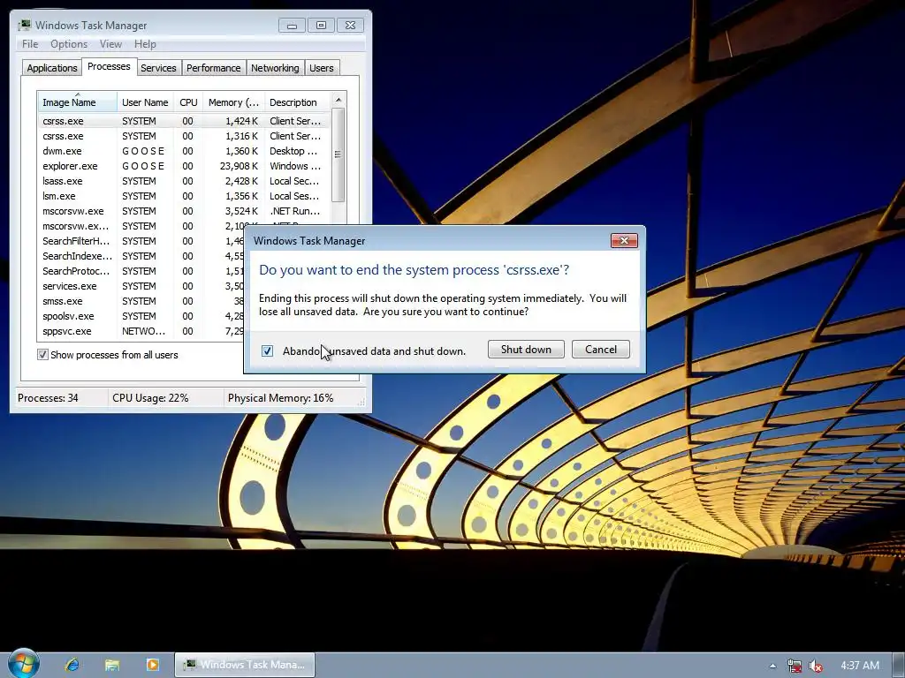Screen dimensions: 905x678
Task: Click 'Desktop ...' description of dwm.exe
Action: pyautogui.click(x=293, y=151)
